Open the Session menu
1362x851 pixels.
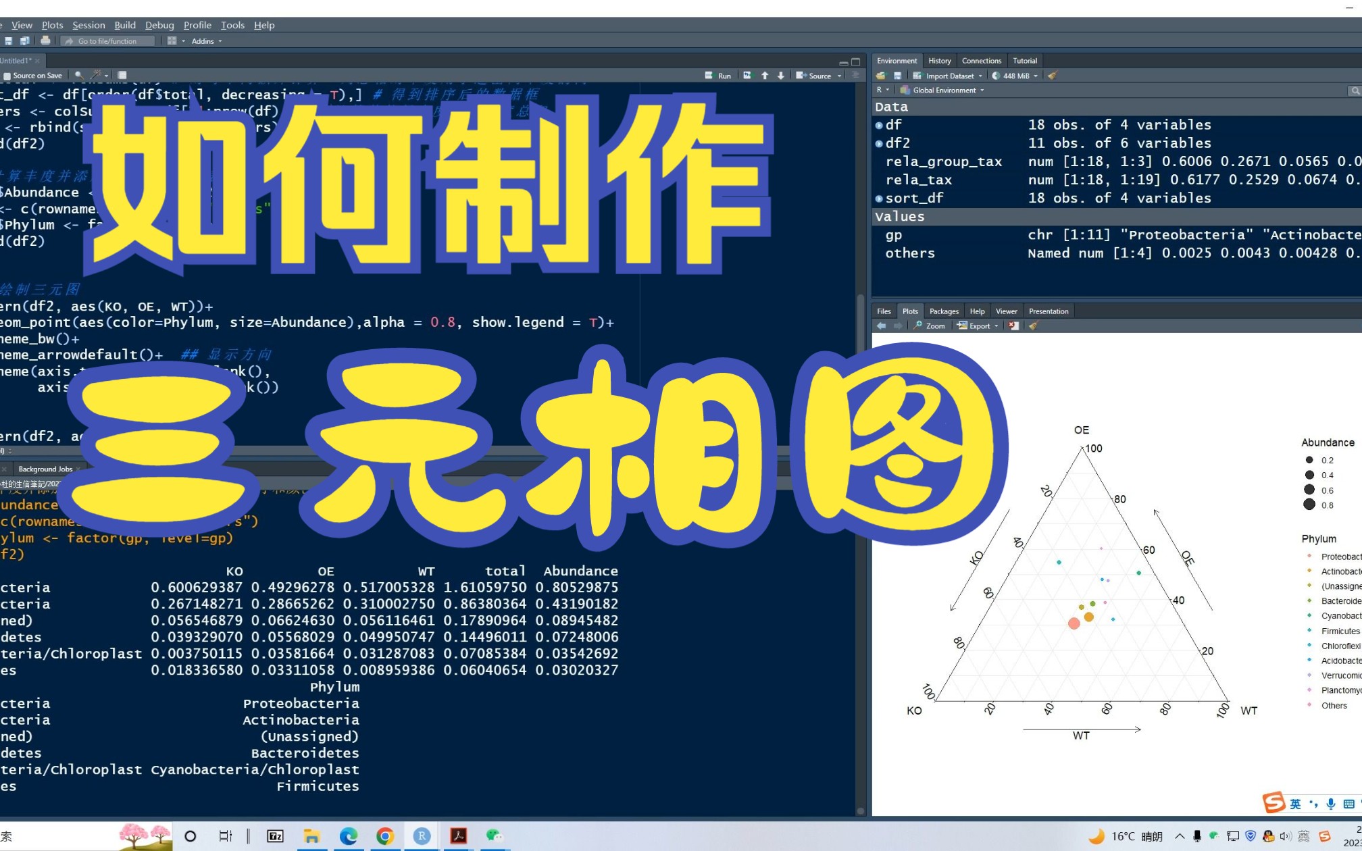pyautogui.click(x=89, y=25)
